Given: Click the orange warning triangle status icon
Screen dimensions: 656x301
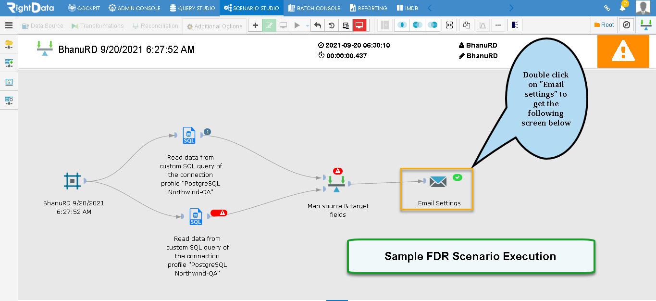Looking at the screenshot, I should pos(623,51).
